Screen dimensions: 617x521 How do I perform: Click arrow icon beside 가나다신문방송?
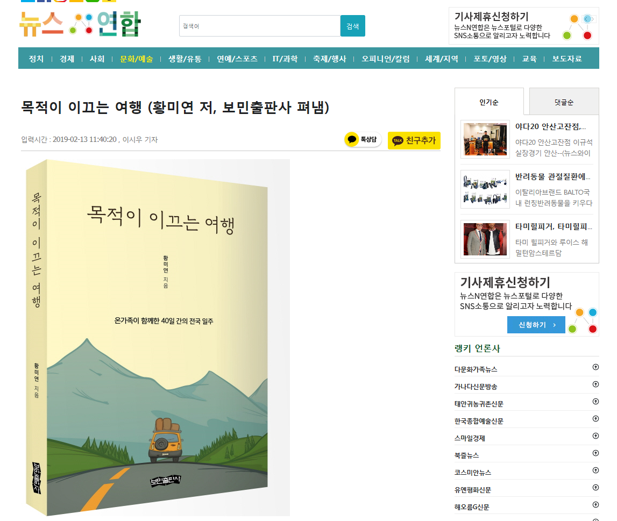[595, 384]
